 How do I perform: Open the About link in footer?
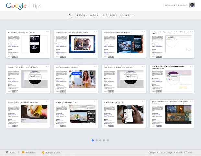coord(11,152)
